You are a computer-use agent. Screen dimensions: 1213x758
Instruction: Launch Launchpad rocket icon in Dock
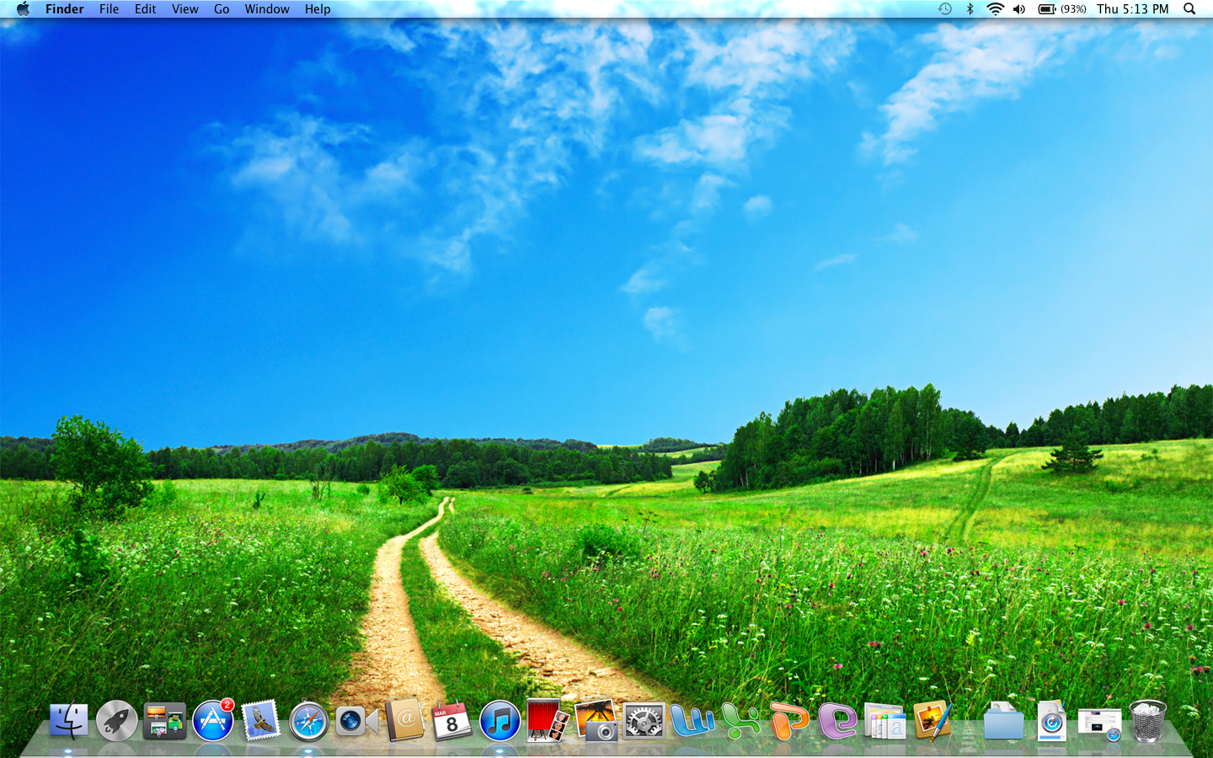[x=116, y=721]
